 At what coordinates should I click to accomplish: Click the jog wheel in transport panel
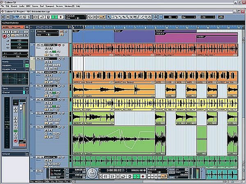tap(92, 173)
